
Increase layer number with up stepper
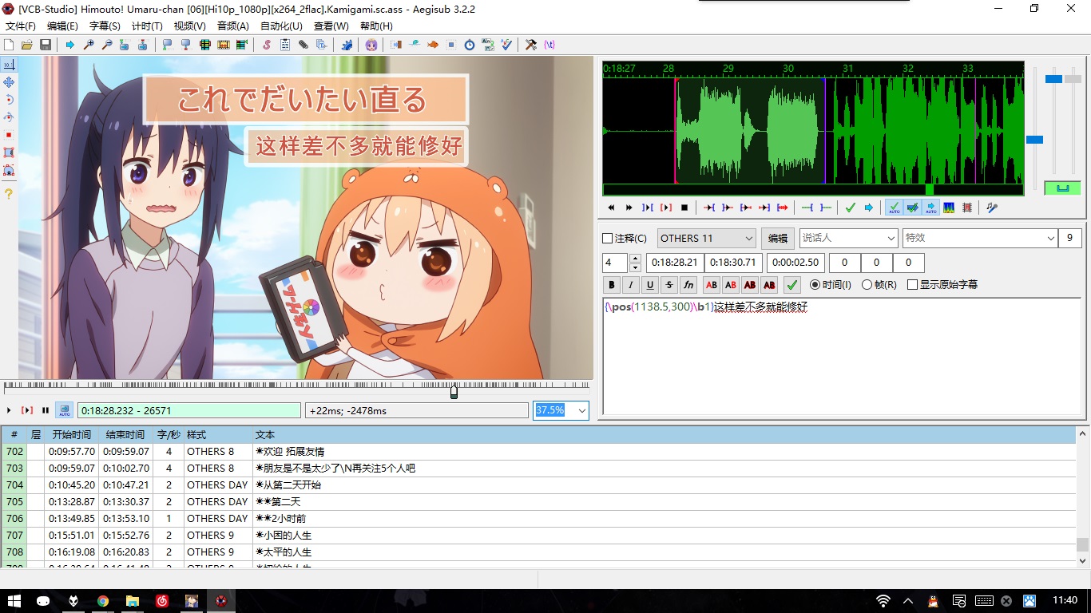pos(635,258)
